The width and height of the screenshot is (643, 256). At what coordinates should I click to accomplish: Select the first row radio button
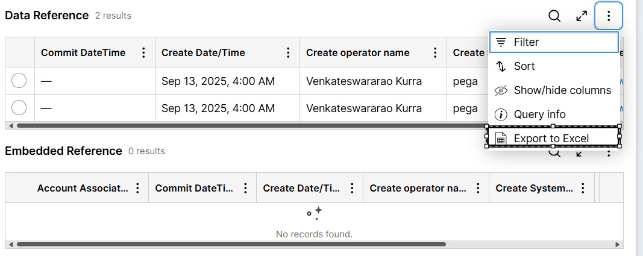[19, 81]
